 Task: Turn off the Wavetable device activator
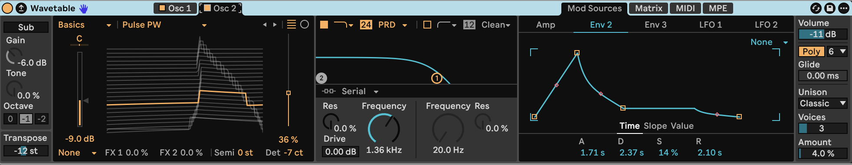(7, 8)
